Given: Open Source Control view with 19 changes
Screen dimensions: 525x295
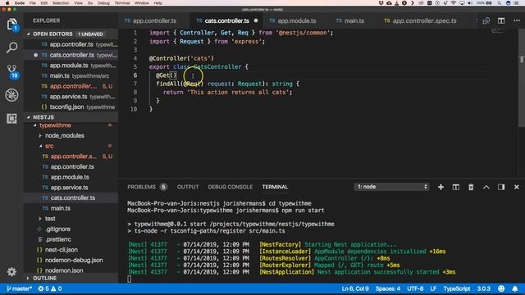Looking at the screenshot, I should pos(11,71).
